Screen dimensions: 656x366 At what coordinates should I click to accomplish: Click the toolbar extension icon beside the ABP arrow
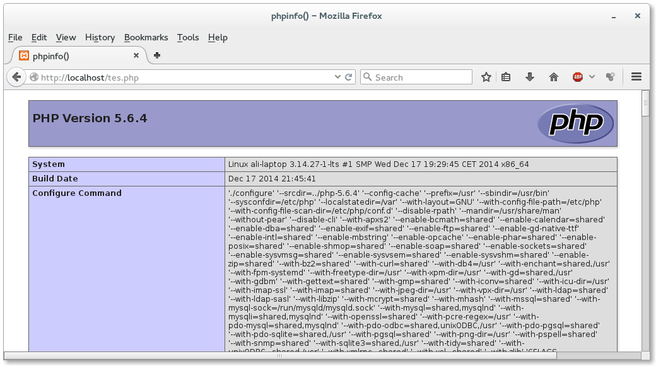tap(611, 77)
